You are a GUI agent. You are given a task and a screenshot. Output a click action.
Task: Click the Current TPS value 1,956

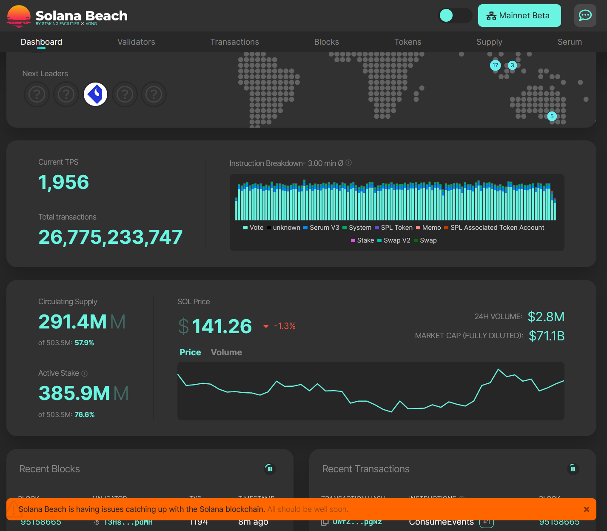pos(64,182)
